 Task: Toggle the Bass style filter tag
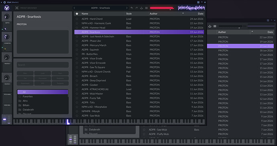[x=25, y=73]
